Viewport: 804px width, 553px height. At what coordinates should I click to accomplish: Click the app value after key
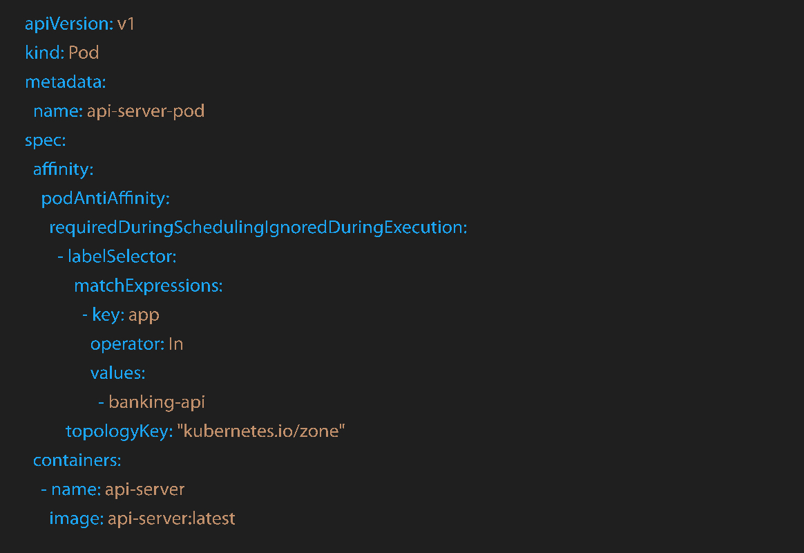pos(144,315)
